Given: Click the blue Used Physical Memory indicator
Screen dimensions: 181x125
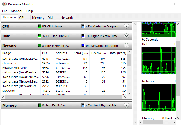Looking at the screenshot, I should (83, 105).
